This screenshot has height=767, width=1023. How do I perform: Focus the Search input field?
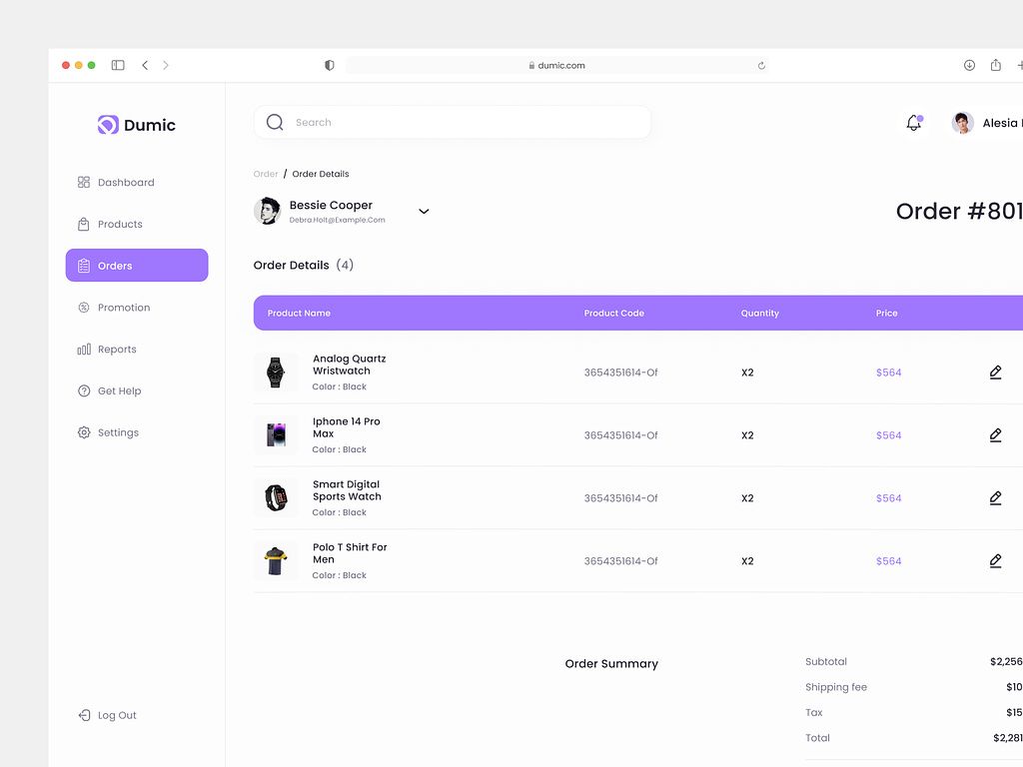(453, 122)
